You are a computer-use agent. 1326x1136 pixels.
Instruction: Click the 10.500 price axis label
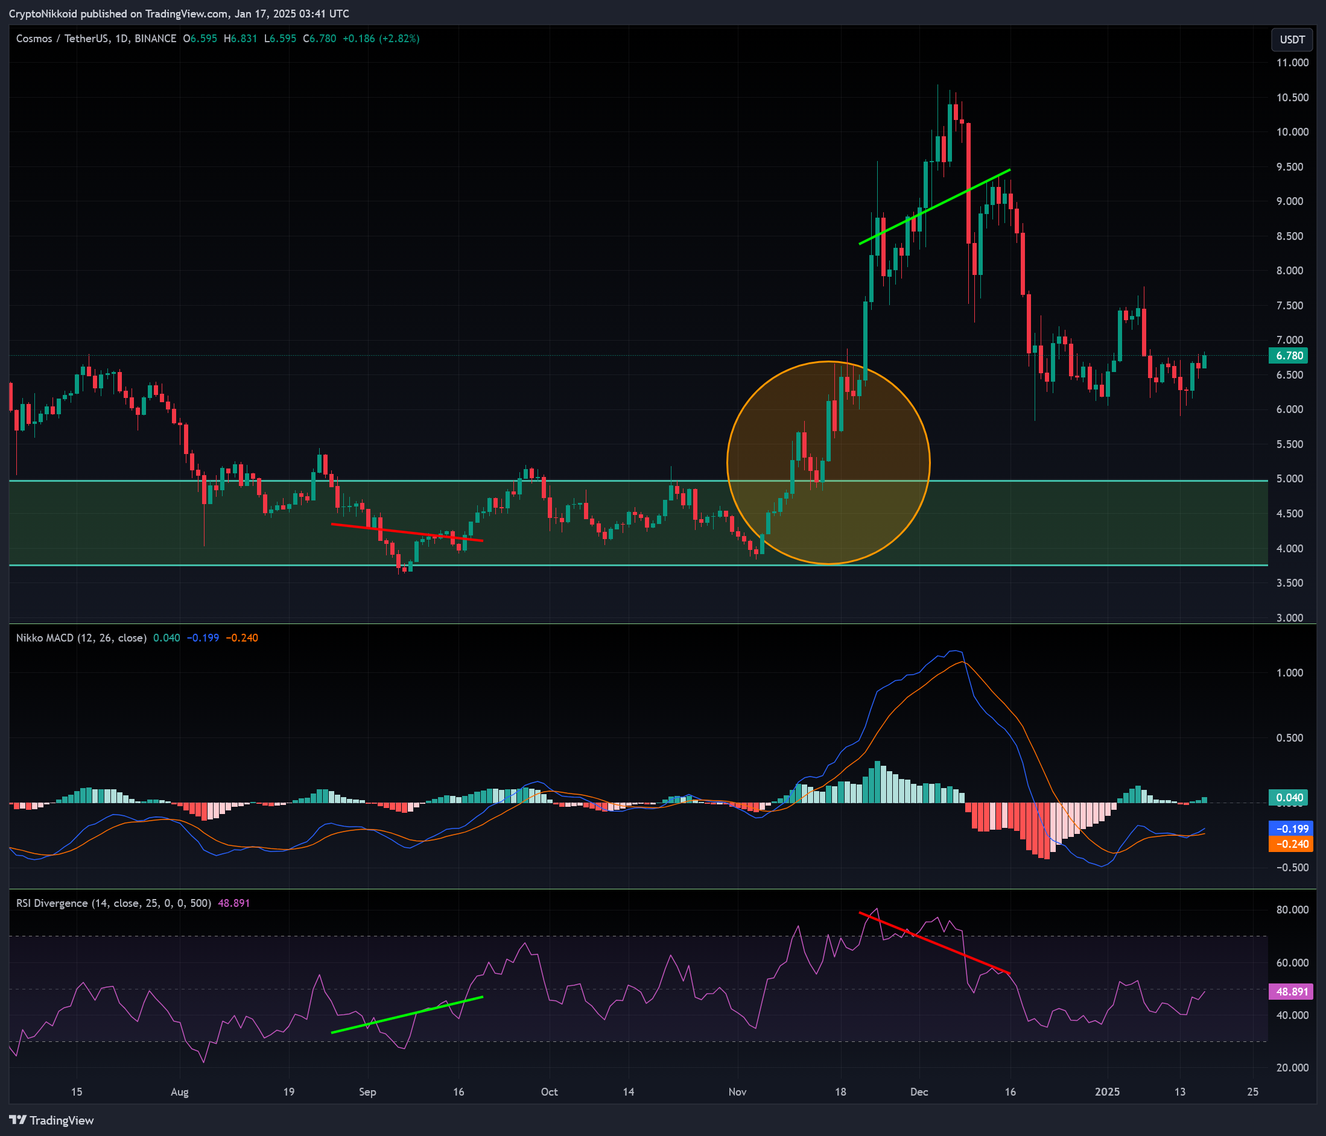tap(1292, 97)
